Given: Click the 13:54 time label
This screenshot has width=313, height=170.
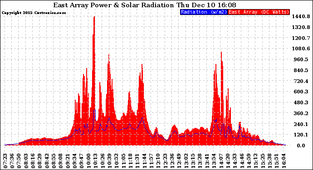Looking at the screenshot, I should tap(214, 161).
